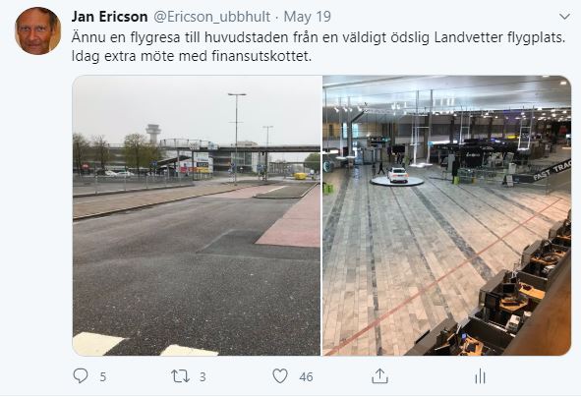581x397 pixels.
Task: Click the white display car in terminal photo
Action: coord(397,175)
